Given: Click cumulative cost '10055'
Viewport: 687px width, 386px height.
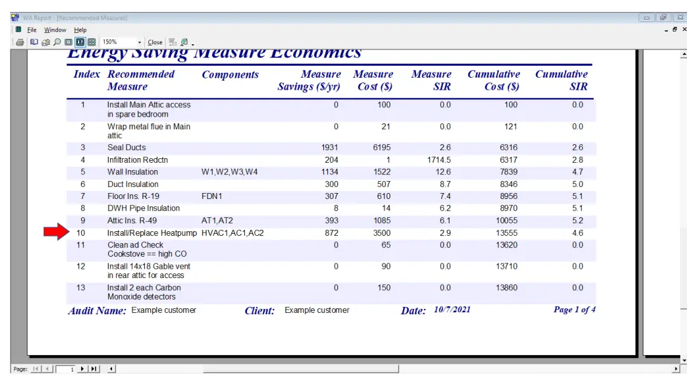Looking at the screenshot, I should click(507, 220).
